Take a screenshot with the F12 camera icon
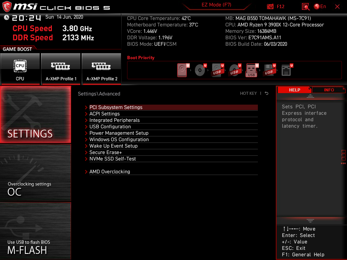 [x=270, y=6]
